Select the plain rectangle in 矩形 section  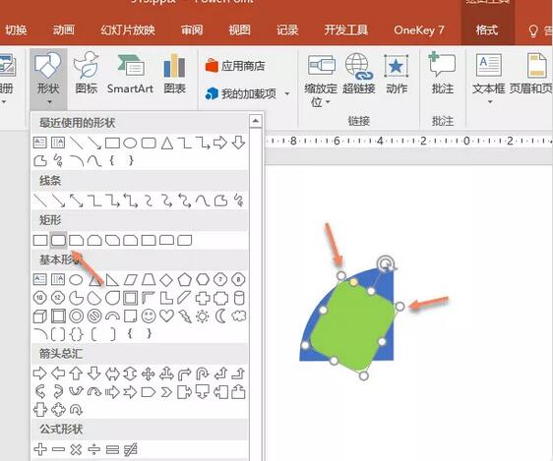[40, 240]
